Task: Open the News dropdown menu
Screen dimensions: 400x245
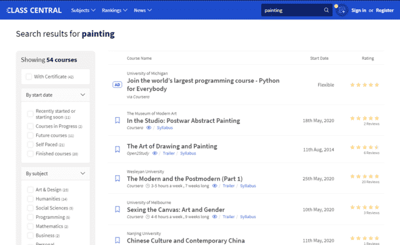Action: [143, 10]
